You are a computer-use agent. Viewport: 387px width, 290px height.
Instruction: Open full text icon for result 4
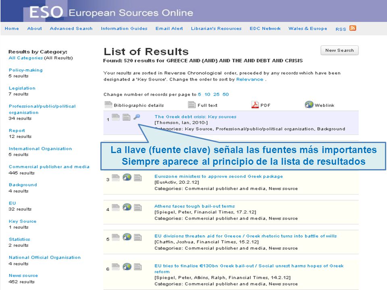tap(138, 207)
